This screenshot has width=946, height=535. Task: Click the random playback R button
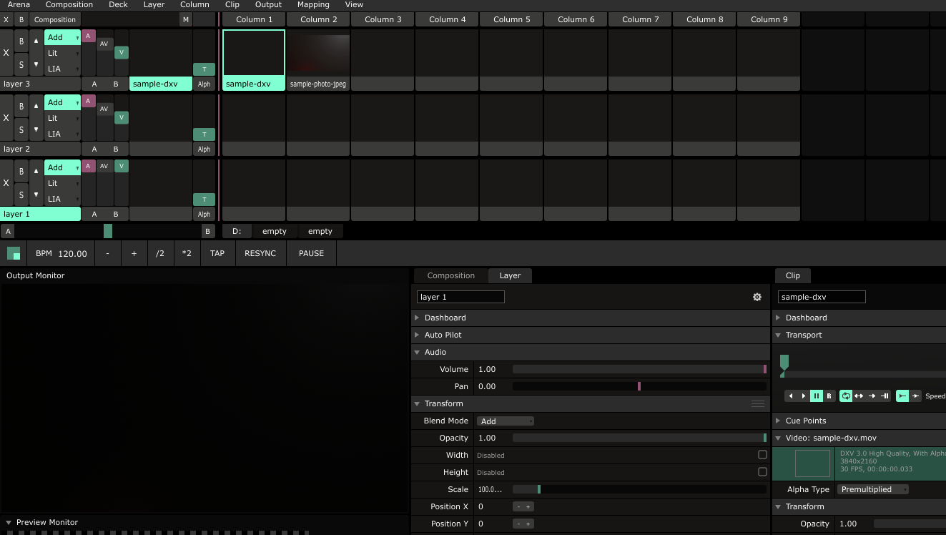pyautogui.click(x=829, y=396)
